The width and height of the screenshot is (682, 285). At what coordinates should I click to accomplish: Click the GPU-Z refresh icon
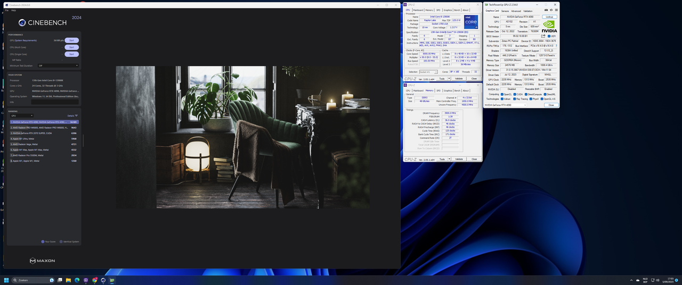pos(551,11)
